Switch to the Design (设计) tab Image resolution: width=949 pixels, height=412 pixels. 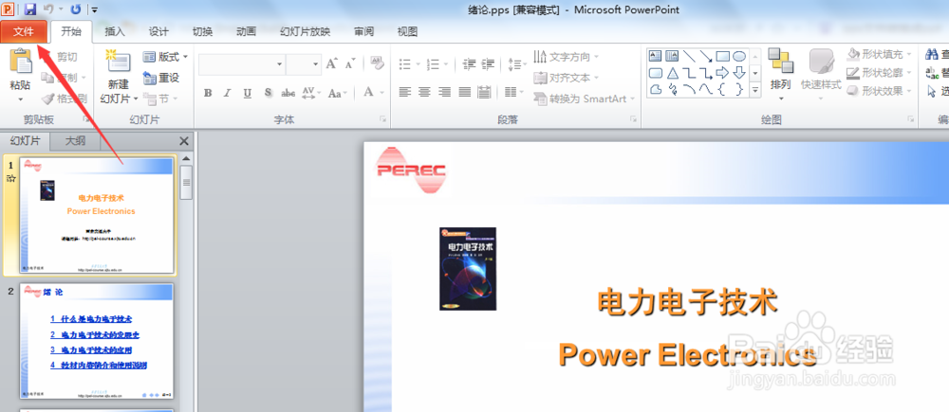tap(158, 32)
